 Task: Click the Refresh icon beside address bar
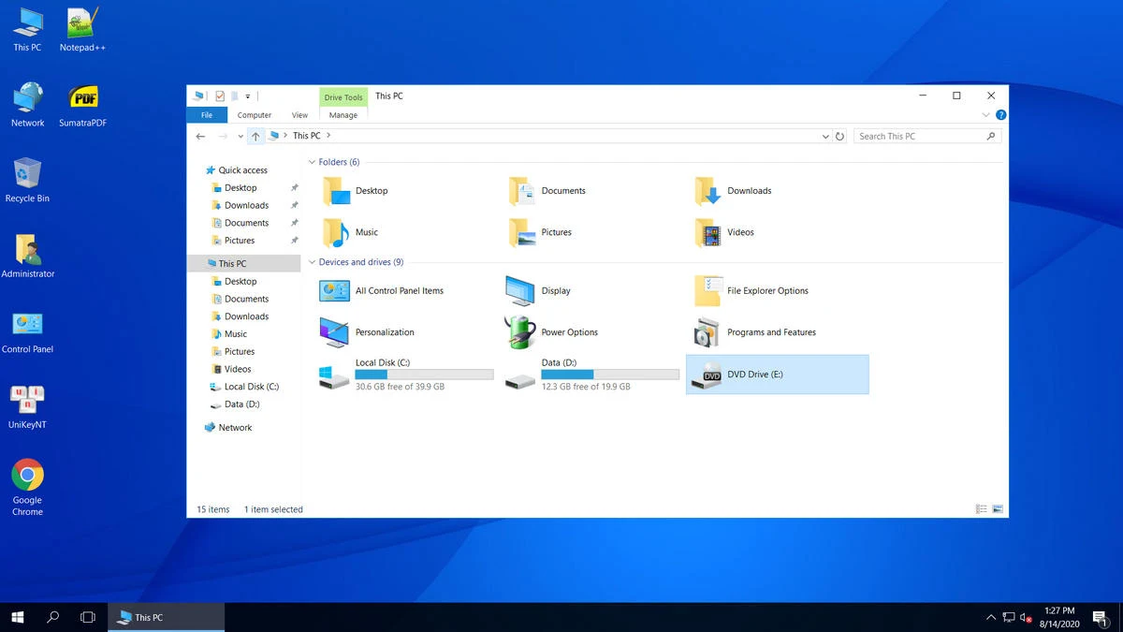tap(839, 136)
